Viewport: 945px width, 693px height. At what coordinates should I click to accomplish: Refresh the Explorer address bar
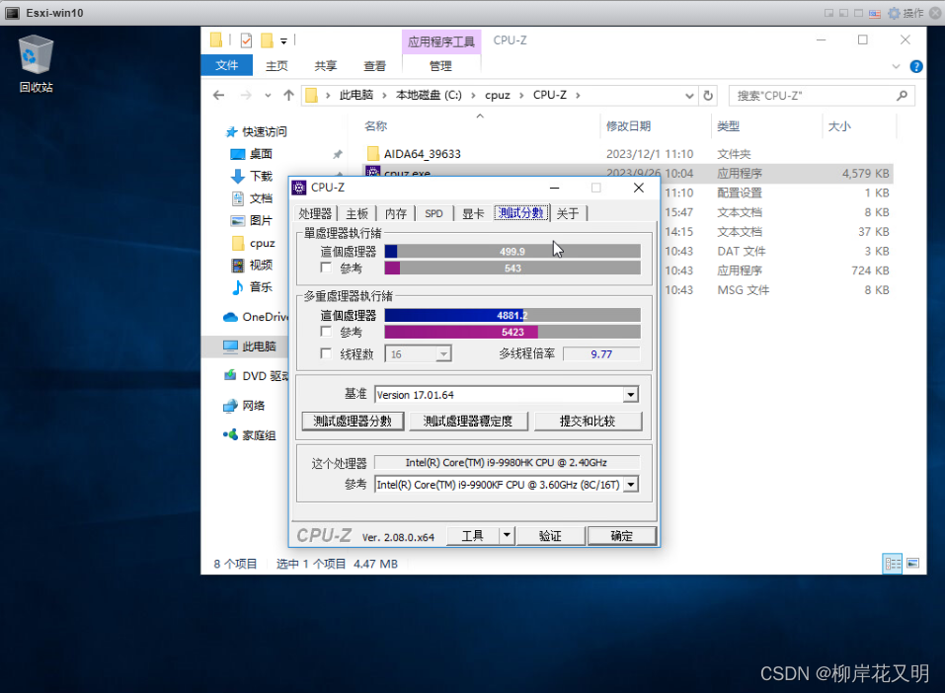(x=708, y=95)
